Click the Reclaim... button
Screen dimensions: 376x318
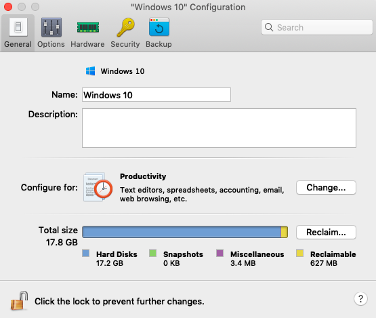point(326,232)
